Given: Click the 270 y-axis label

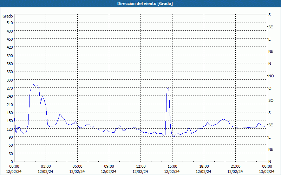Looking at the screenshot, I should pos(10,88).
